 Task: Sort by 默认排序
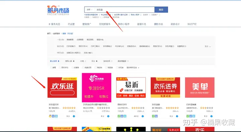[x=55, y=61]
